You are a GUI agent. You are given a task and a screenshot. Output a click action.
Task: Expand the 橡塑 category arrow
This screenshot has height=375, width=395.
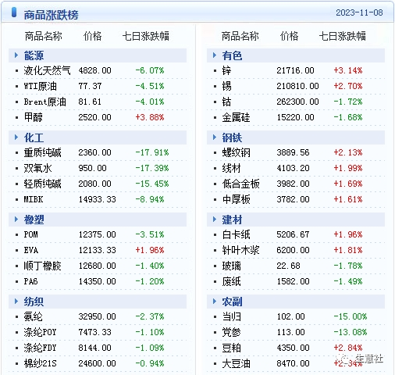[16, 220]
